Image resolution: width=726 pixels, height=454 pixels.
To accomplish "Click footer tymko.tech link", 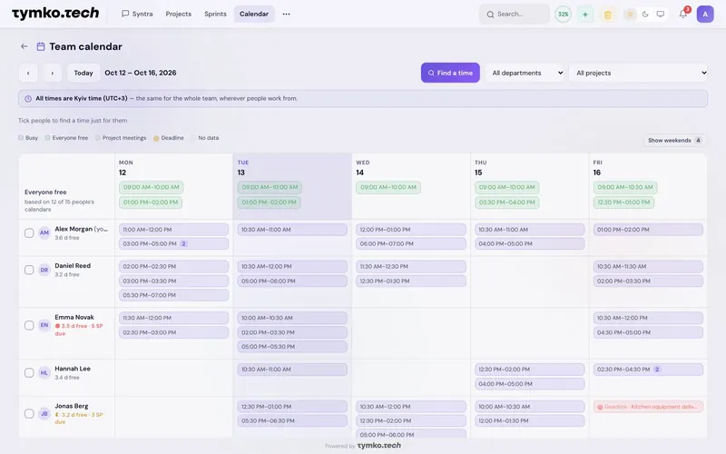I will 379,445.
